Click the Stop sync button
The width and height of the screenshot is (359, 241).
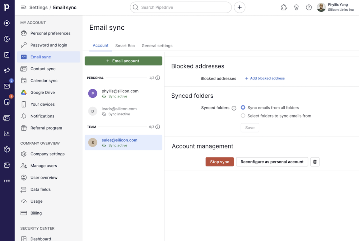(x=219, y=162)
